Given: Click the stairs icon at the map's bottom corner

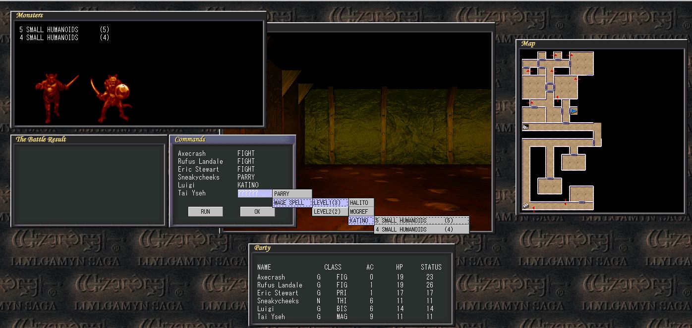Looking at the screenshot, I should [526, 206].
